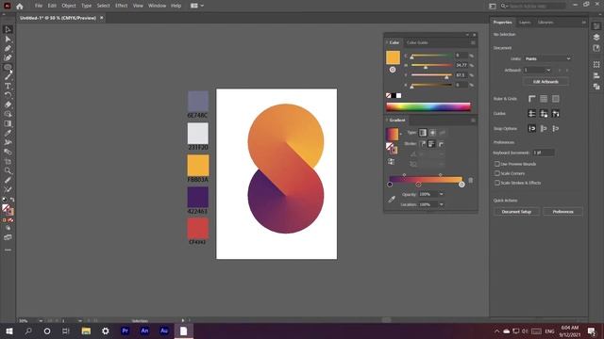Open the Window menu

(x=158, y=6)
